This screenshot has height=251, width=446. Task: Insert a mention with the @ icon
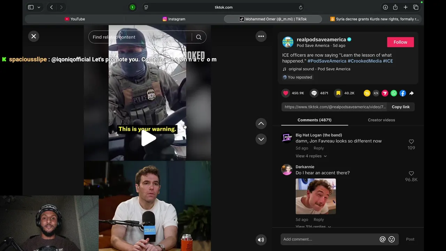click(x=383, y=239)
